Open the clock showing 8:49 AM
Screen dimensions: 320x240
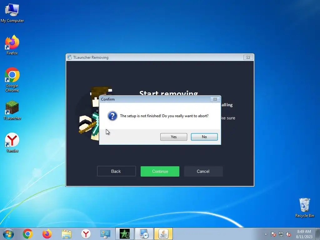coord(304,234)
